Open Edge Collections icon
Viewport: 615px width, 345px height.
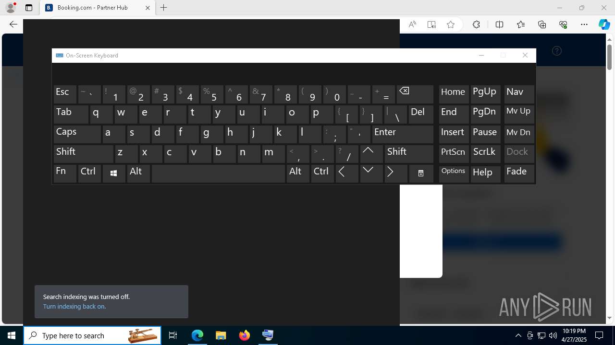tap(542, 24)
